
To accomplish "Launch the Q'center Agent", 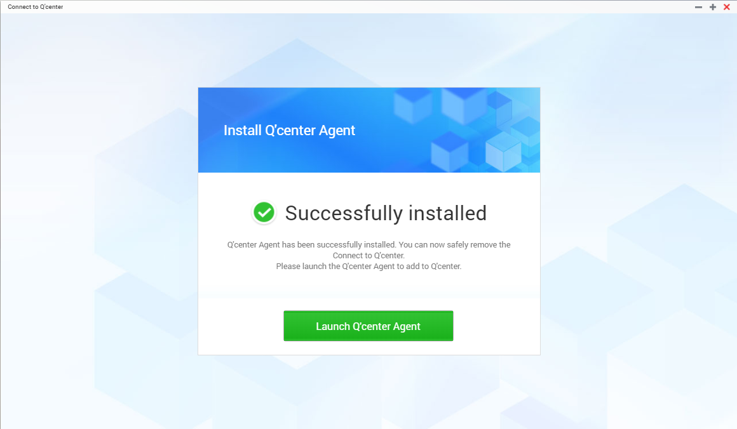I will pyautogui.click(x=368, y=326).
